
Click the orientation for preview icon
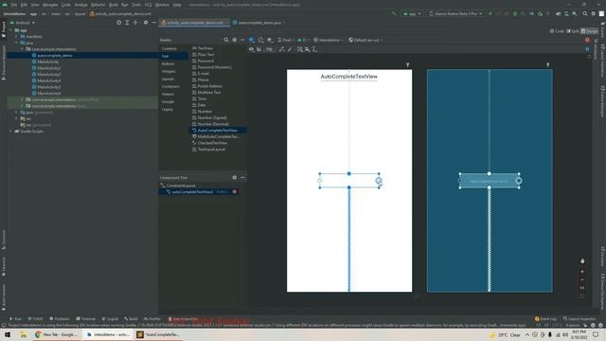(x=260, y=40)
